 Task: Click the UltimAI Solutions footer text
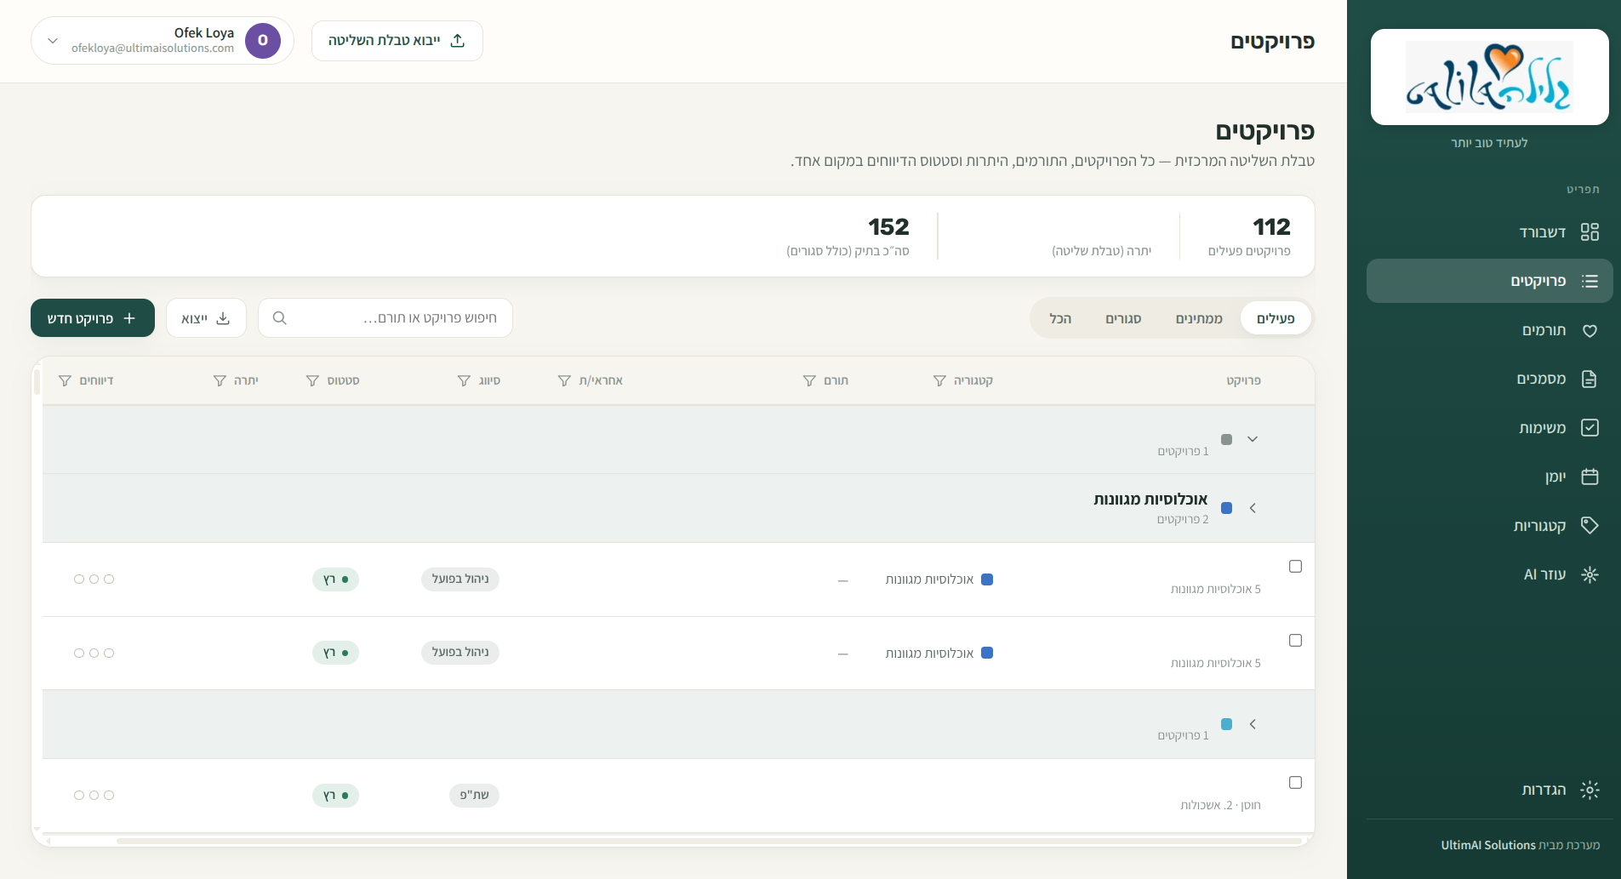pyautogui.click(x=1488, y=845)
